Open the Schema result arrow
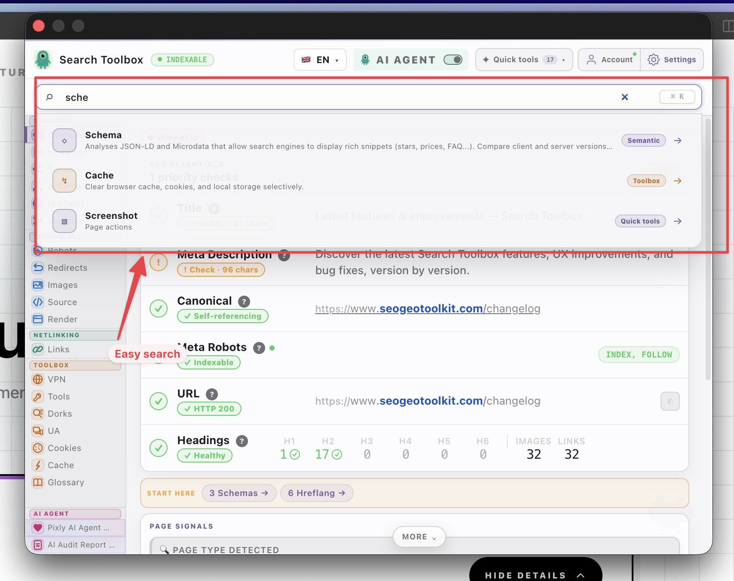Image resolution: width=734 pixels, height=581 pixels. (x=678, y=140)
